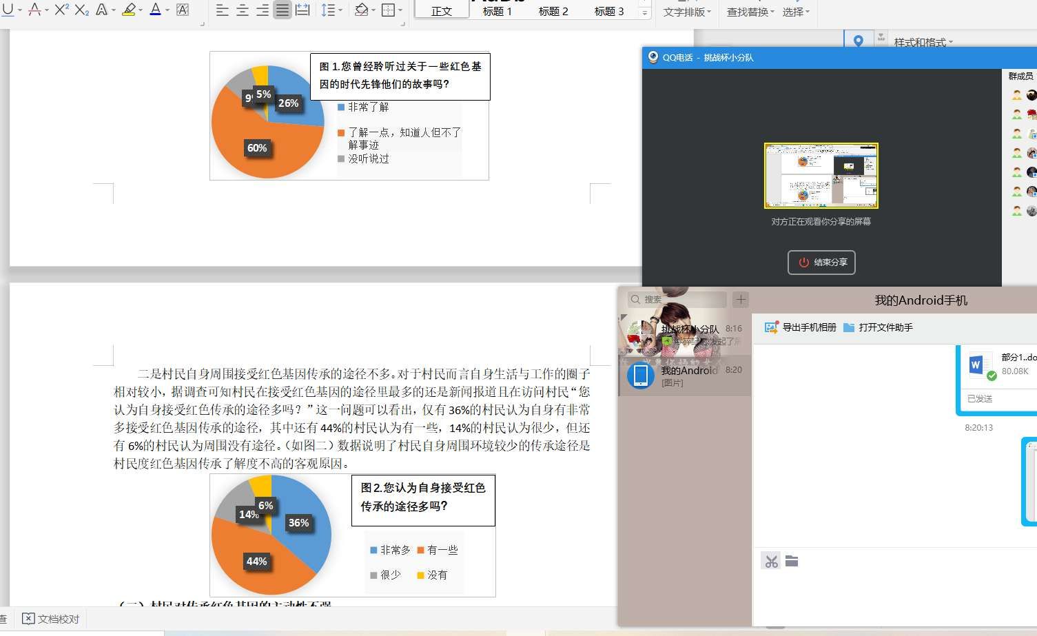Align text to the left
The image size is (1037, 636).
pos(222,10)
